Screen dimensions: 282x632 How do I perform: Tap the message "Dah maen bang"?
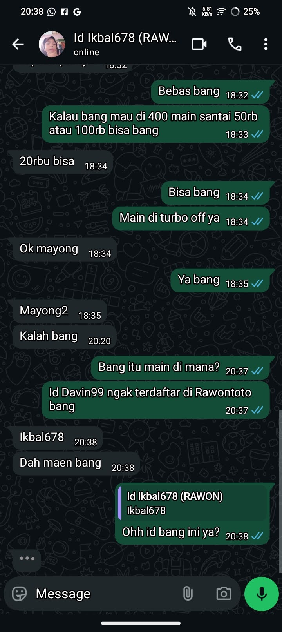76,463
